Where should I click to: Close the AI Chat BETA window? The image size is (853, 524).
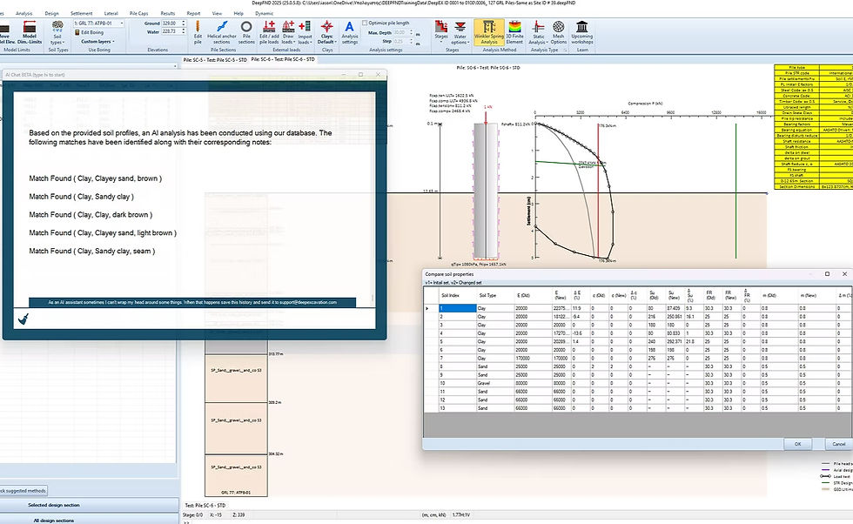pyautogui.click(x=378, y=75)
